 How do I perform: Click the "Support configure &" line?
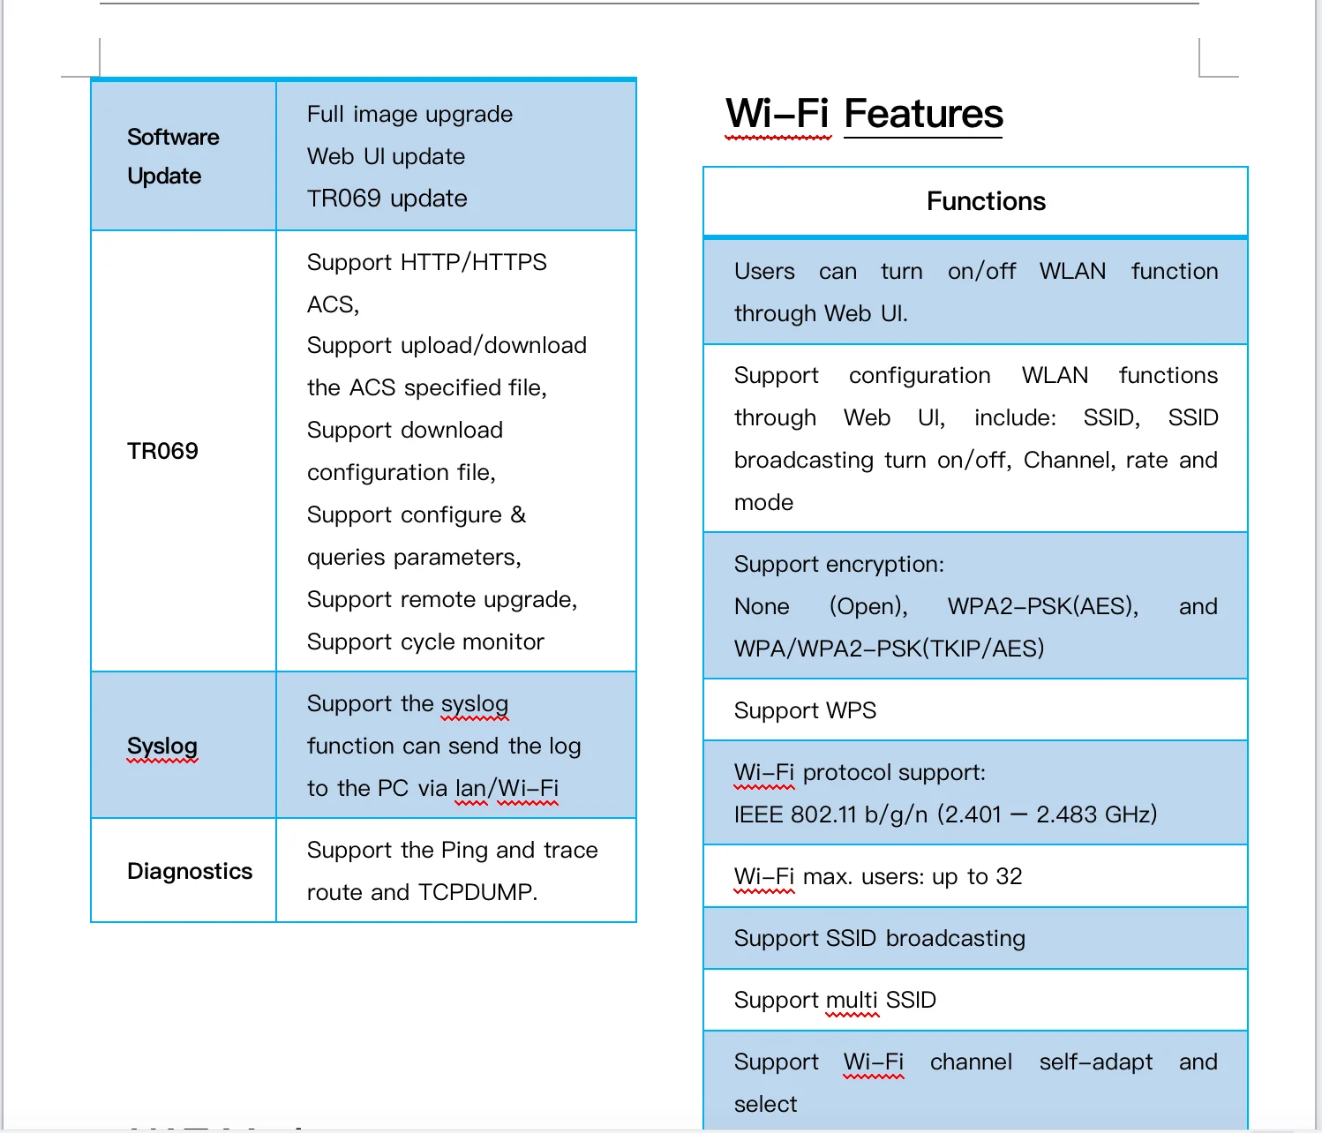click(417, 514)
